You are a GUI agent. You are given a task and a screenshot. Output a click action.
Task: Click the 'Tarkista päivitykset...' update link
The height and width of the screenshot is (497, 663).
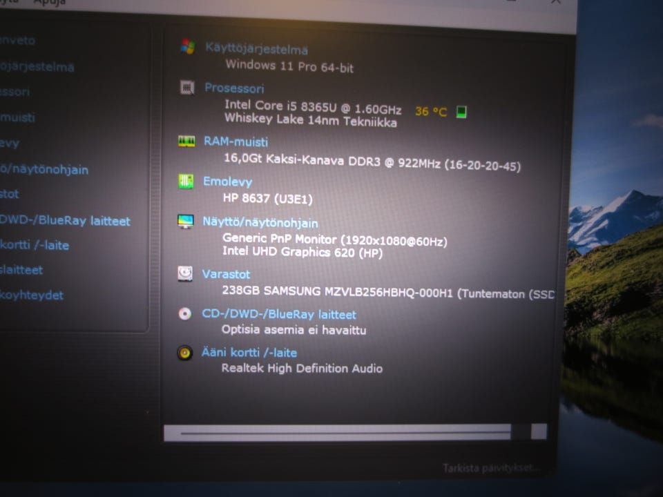[491, 468]
